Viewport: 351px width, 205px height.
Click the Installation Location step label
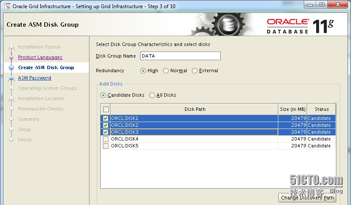click(x=41, y=98)
